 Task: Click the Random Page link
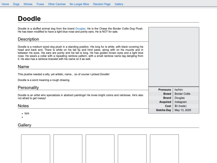point(102,4)
